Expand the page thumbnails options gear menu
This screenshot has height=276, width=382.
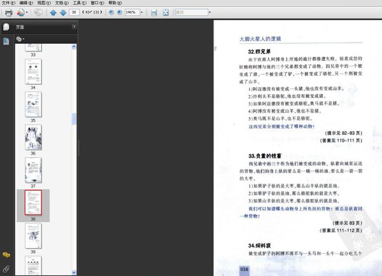(20, 39)
